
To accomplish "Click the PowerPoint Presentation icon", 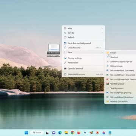I will [x=108, y=79].
